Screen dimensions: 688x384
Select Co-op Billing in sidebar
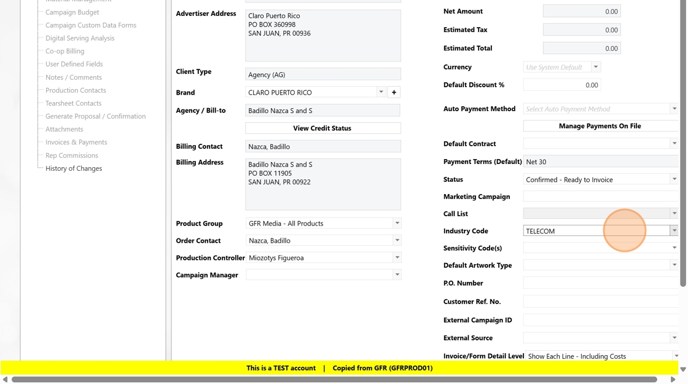coord(65,51)
